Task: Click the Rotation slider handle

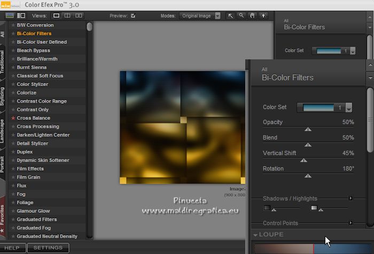Action: pyautogui.click(x=308, y=176)
